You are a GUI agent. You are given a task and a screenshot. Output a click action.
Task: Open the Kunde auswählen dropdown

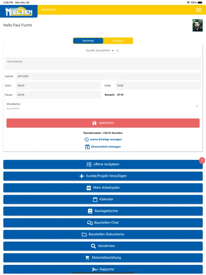point(100,50)
